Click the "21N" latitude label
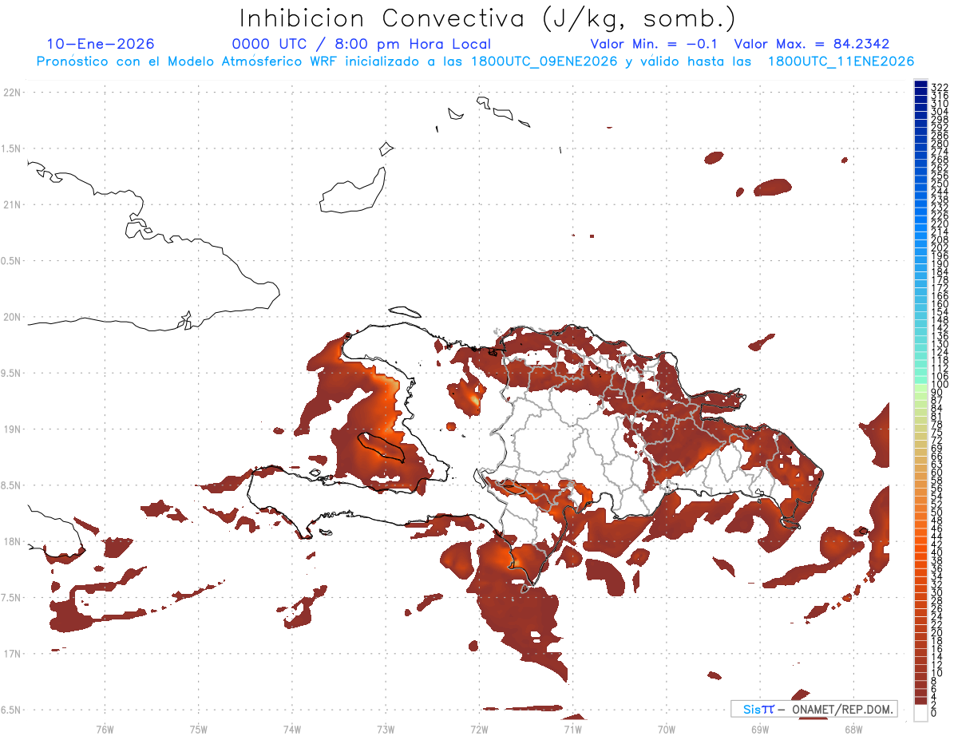 (x=11, y=204)
